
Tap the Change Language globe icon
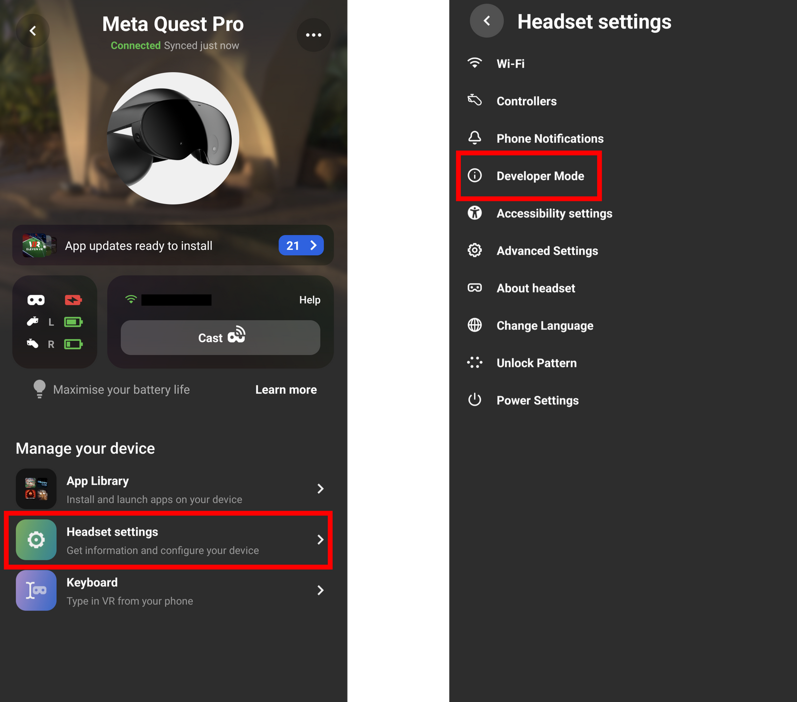coord(475,325)
